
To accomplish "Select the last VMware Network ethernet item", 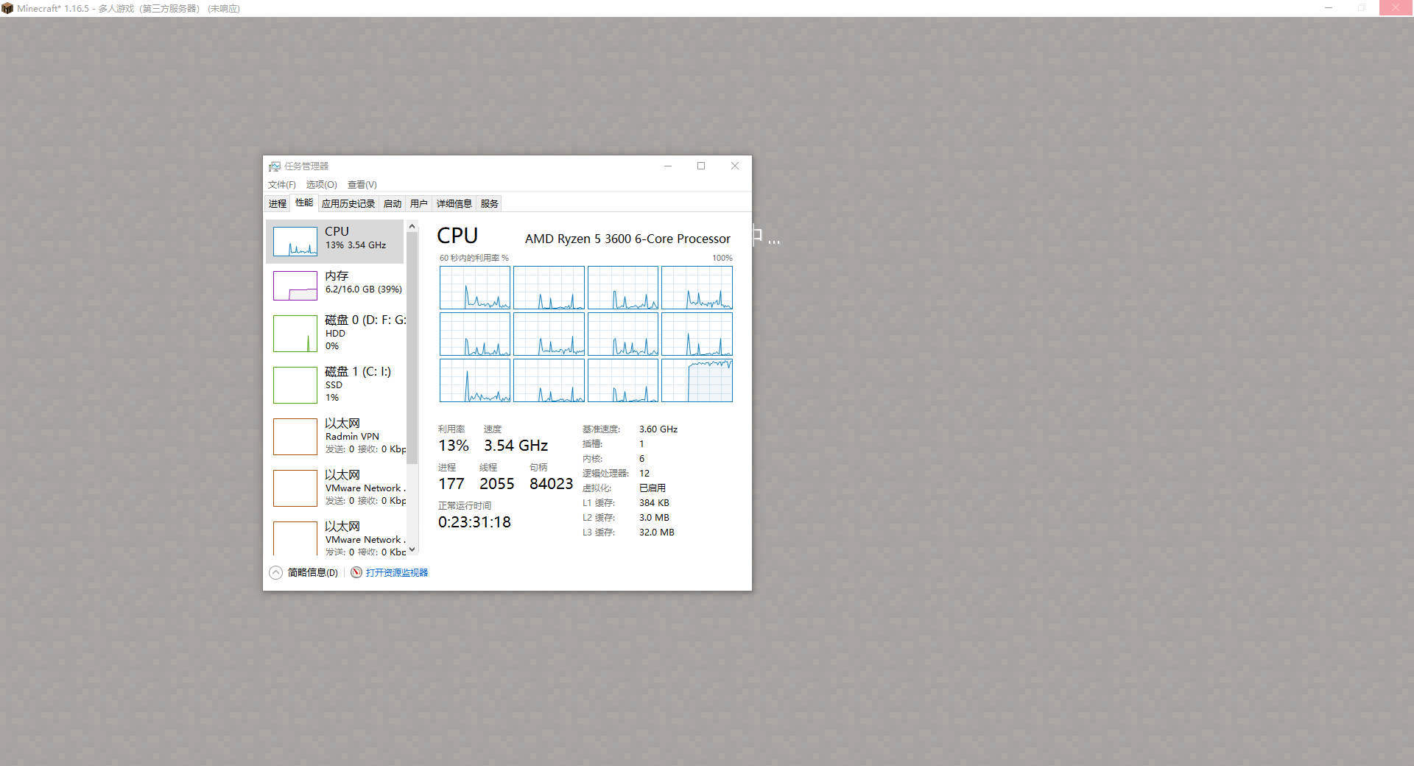I will tap(335, 538).
